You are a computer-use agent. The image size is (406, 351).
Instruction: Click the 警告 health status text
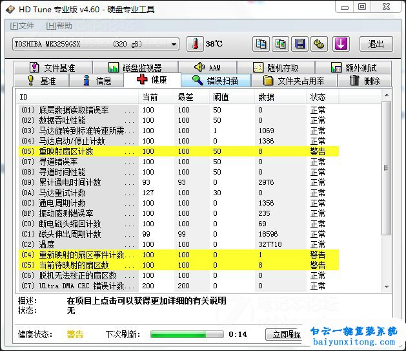click(75, 334)
